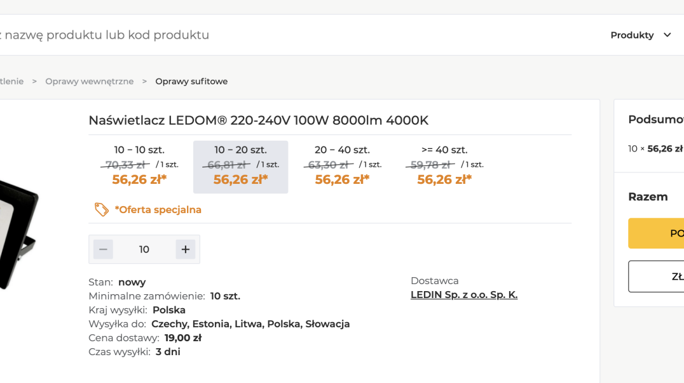Click the quantity value field showing 10
The width and height of the screenshot is (684, 383).
144,249
